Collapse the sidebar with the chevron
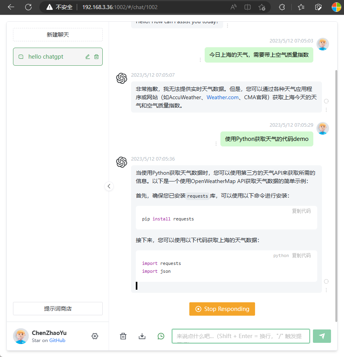Viewport: 344px width, 357px height. (x=109, y=186)
